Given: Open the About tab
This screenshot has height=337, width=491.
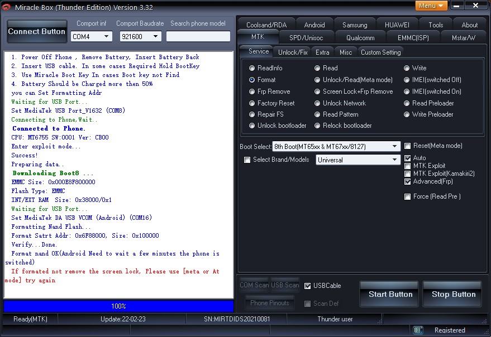Looking at the screenshot, I should (x=469, y=25).
